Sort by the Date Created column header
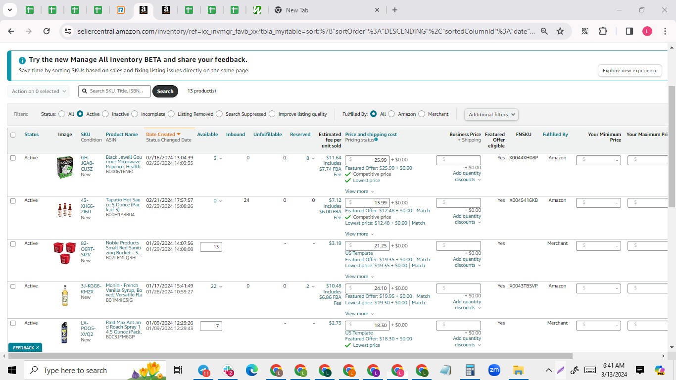The image size is (676, 380). 163,135
